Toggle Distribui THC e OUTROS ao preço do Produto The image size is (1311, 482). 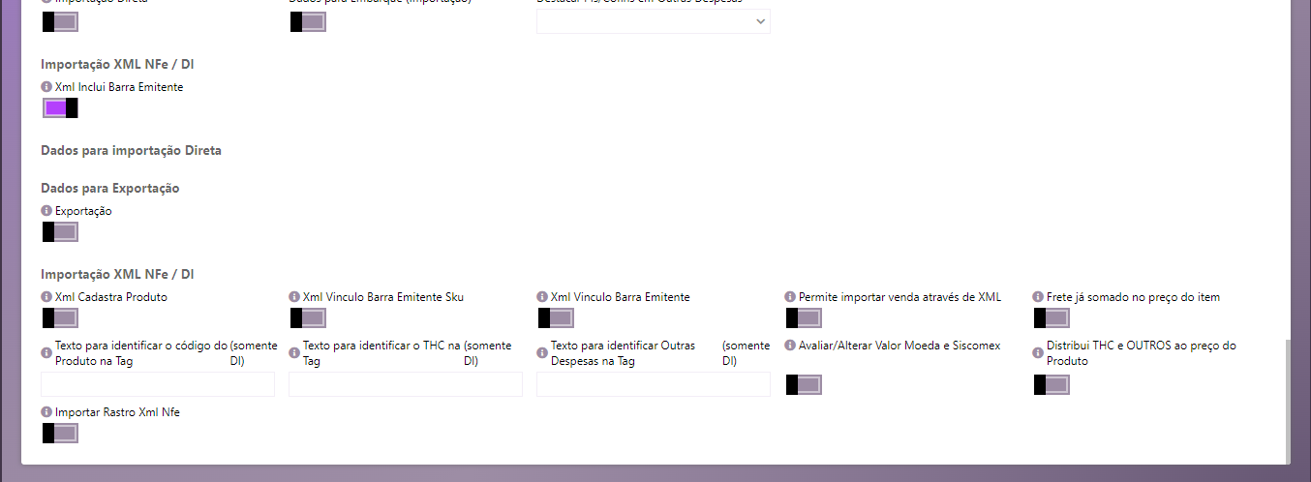[1052, 384]
